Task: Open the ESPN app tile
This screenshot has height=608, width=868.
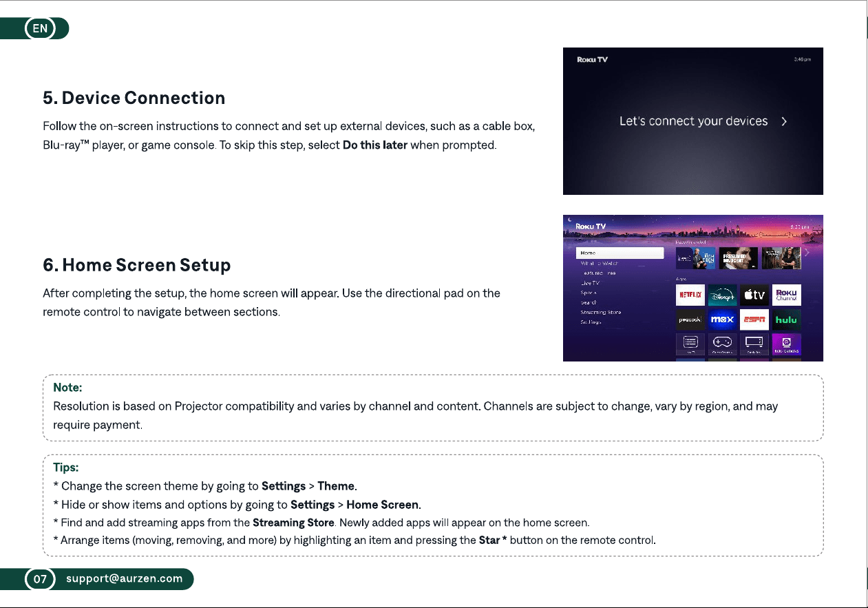Action: tap(754, 319)
